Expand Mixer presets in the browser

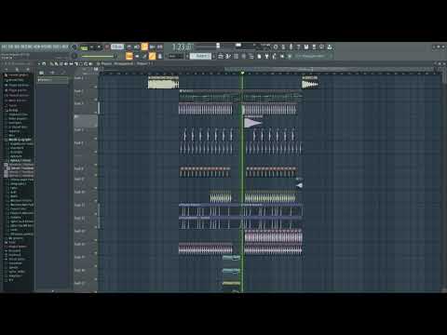coord(16,100)
